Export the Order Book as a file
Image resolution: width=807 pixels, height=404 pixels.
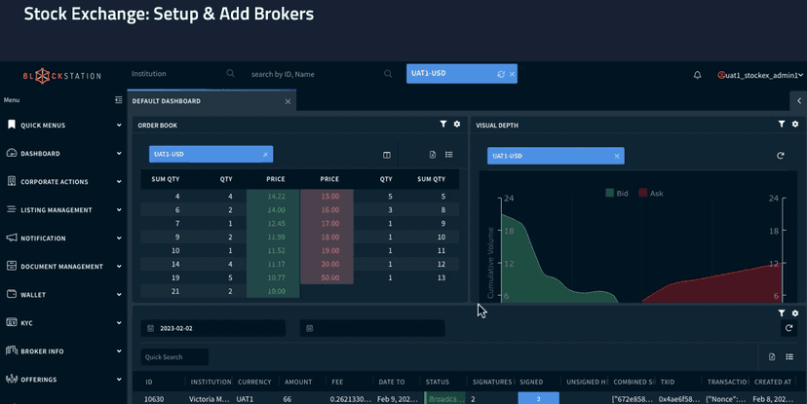[x=433, y=155]
